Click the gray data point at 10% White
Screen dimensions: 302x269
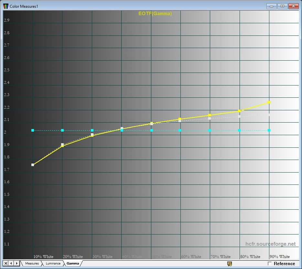[33, 165]
